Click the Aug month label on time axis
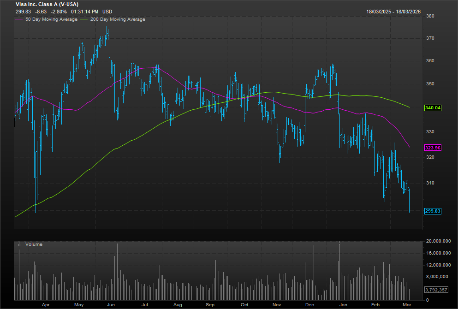Image resolution: width=458 pixels, height=309 pixels. (178, 305)
